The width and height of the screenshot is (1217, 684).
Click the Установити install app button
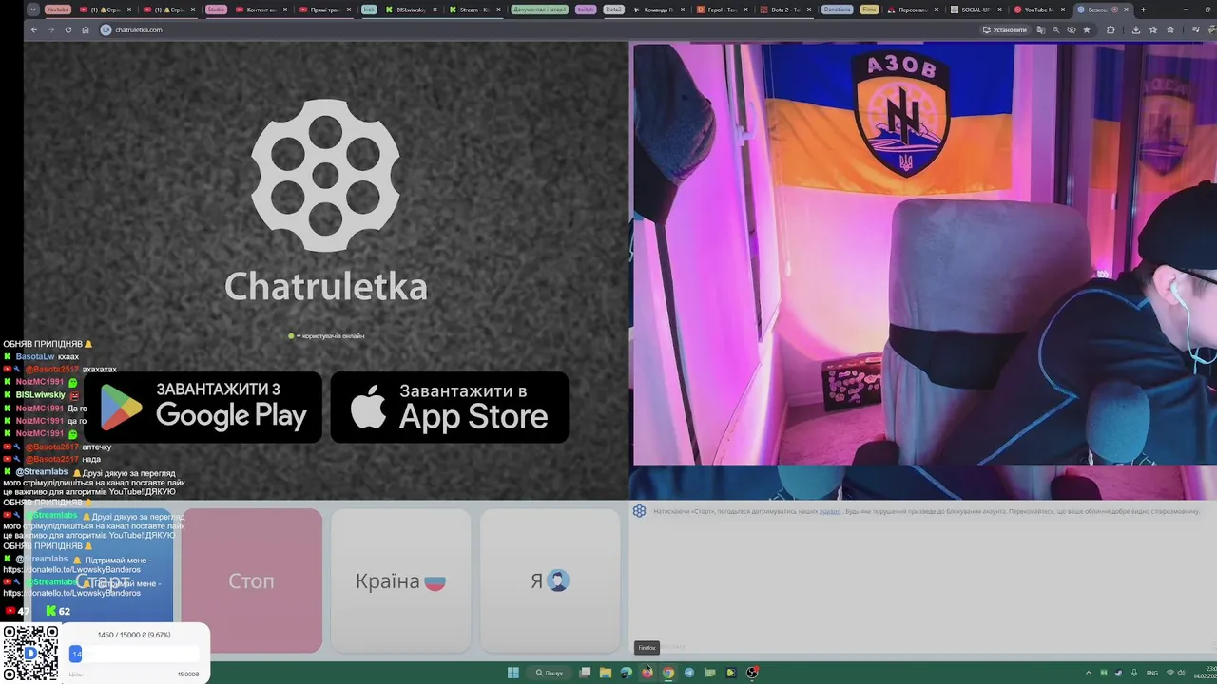coord(1005,29)
